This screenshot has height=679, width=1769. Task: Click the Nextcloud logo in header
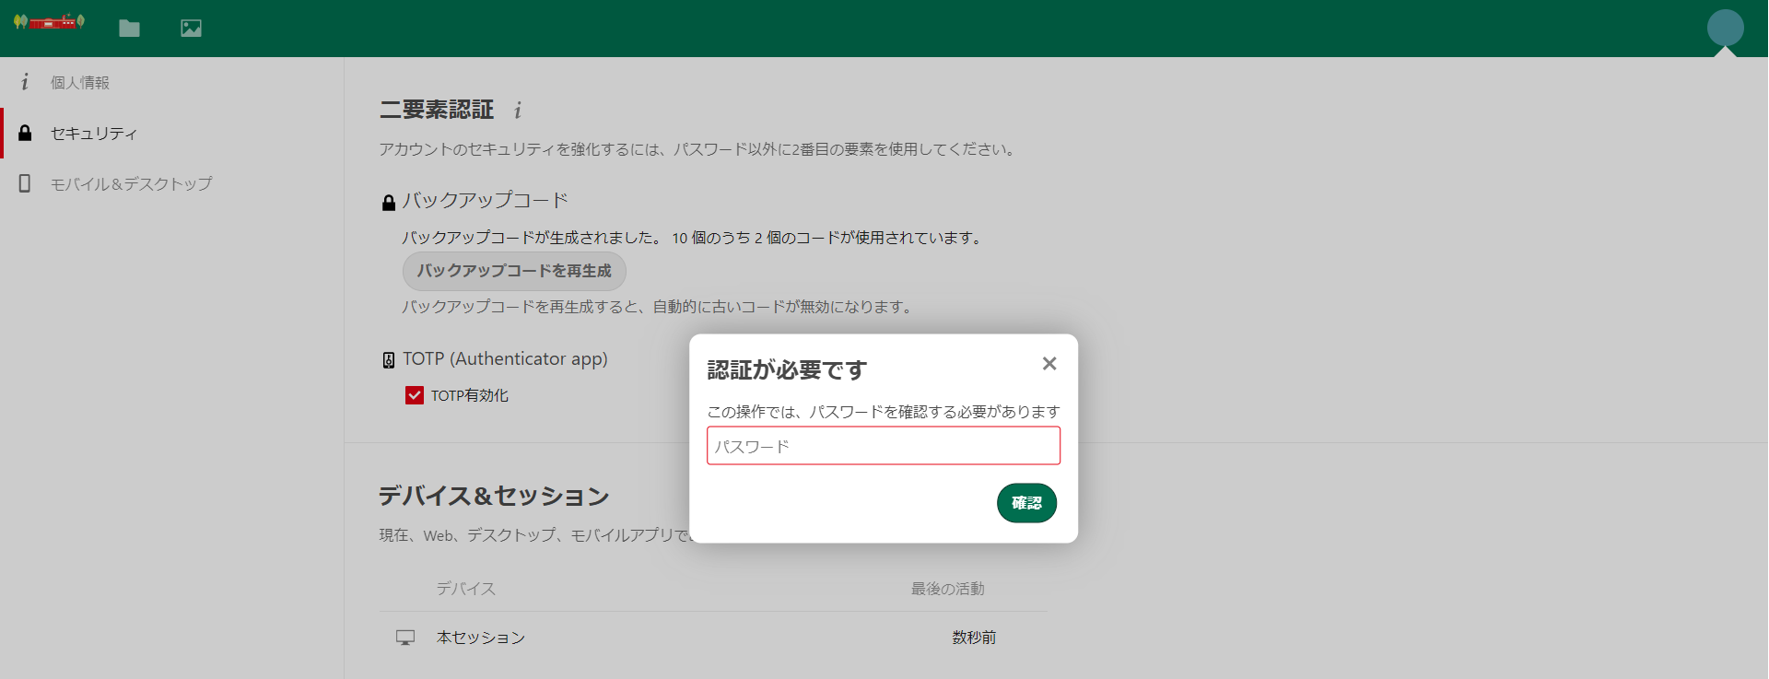[x=50, y=22]
